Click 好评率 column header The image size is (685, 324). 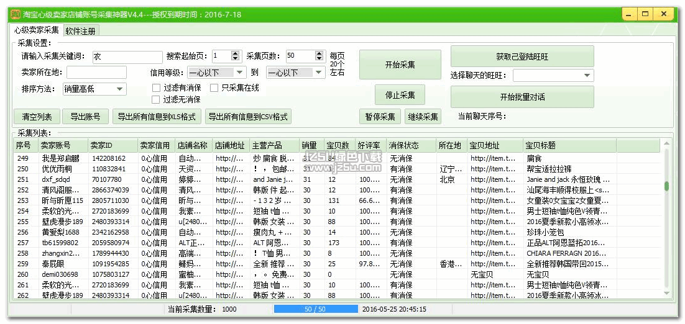click(370, 146)
